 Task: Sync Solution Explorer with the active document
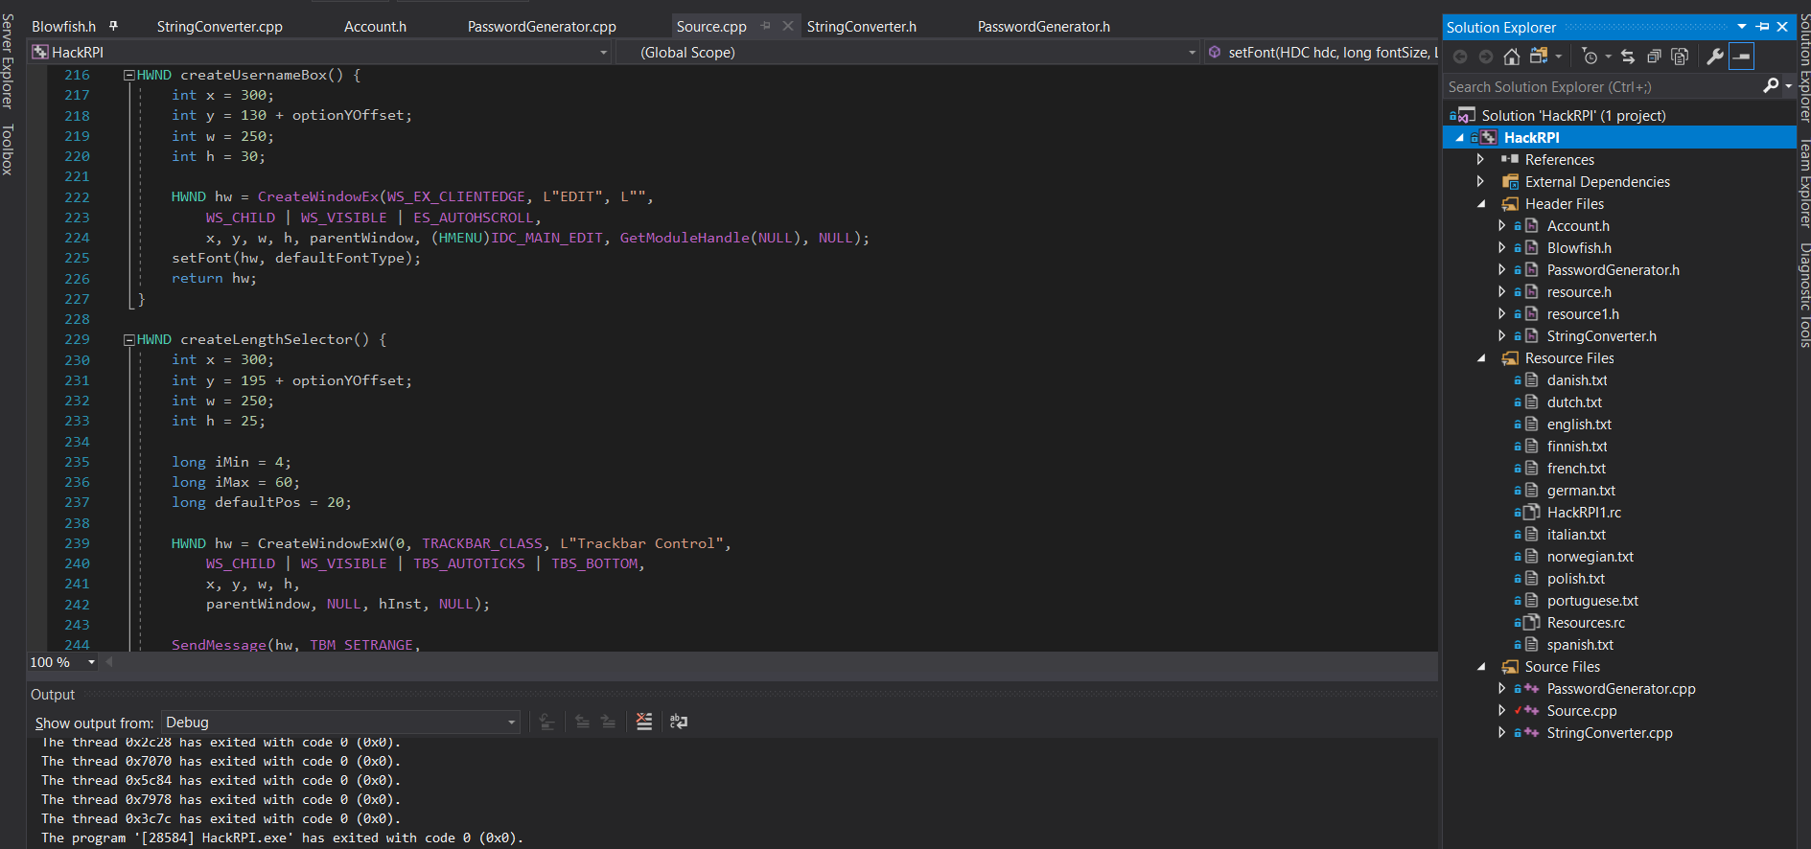pyautogui.click(x=1628, y=57)
